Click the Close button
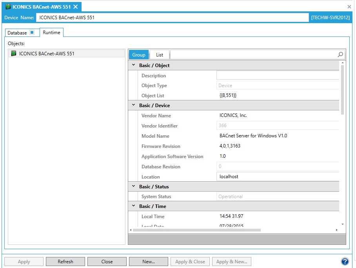Image resolution: width=356 pixels, height=268 pixels. point(107,262)
